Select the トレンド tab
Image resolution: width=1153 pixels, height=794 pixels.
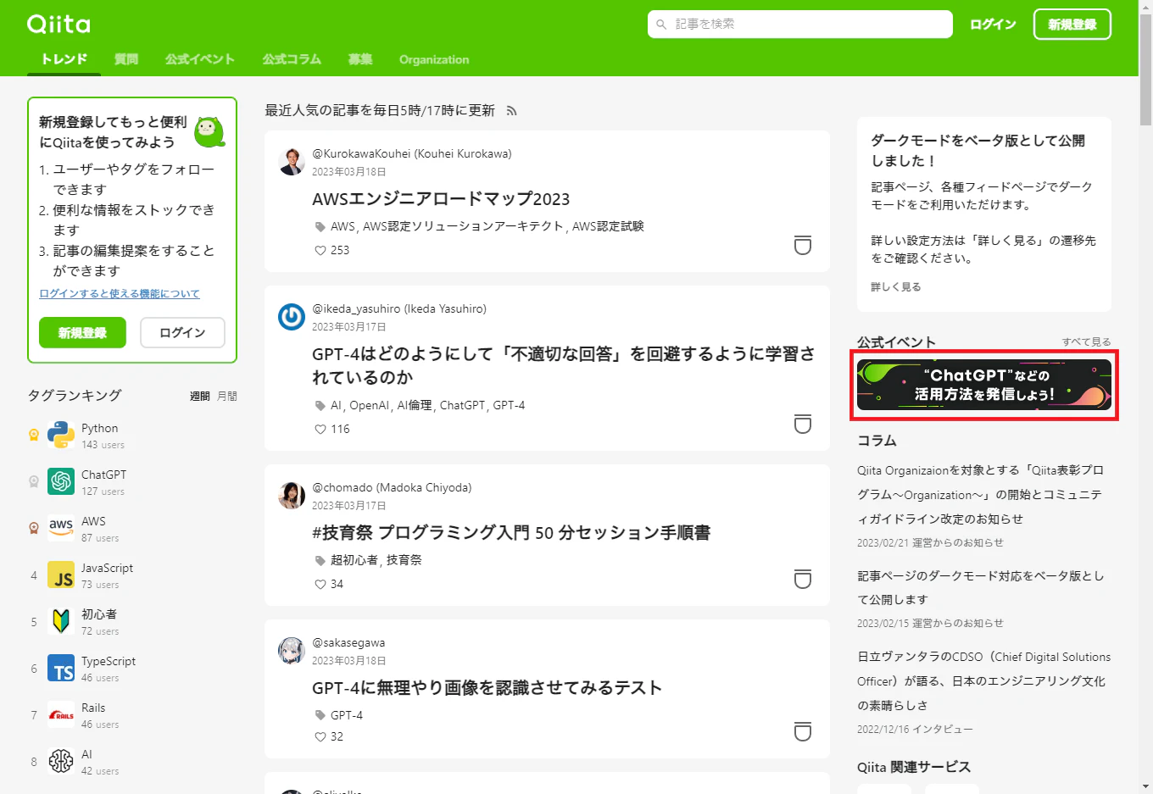click(64, 59)
